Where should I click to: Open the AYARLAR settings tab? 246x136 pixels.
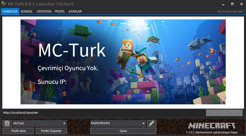click(75, 11)
